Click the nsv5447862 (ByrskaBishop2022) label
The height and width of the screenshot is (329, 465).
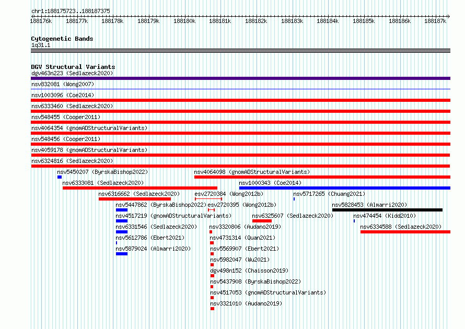(x=161, y=205)
